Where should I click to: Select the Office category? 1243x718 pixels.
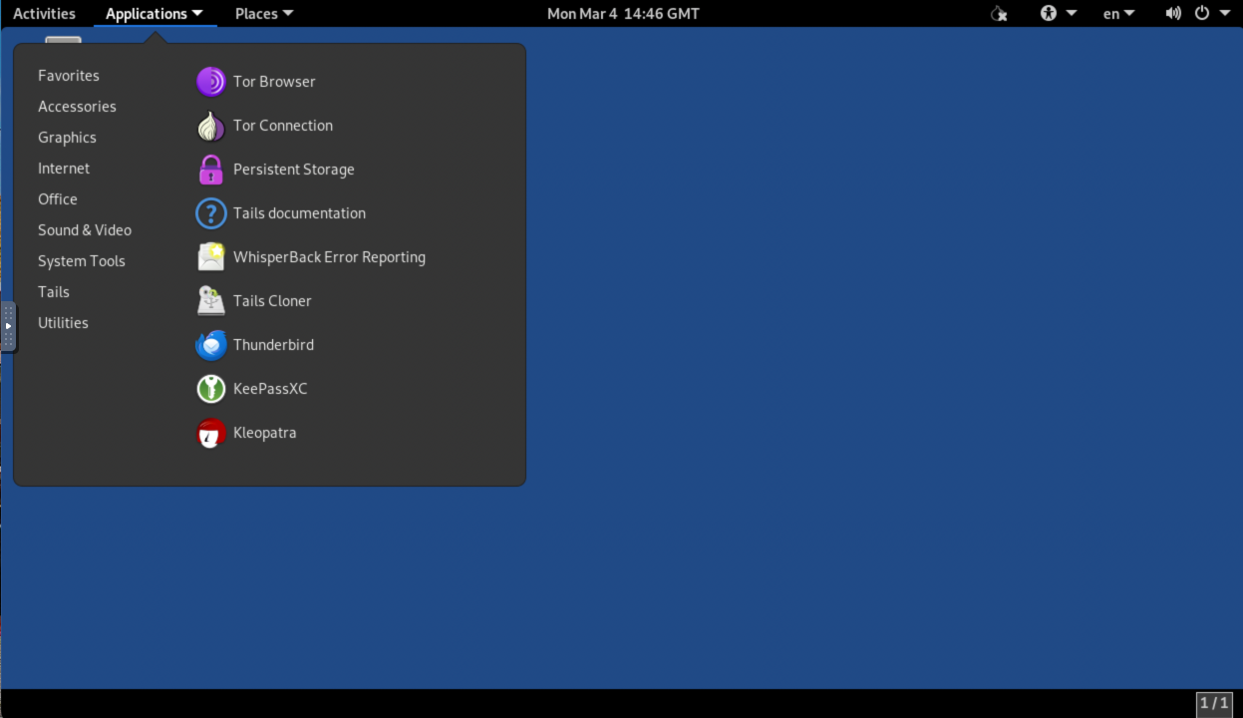58,199
